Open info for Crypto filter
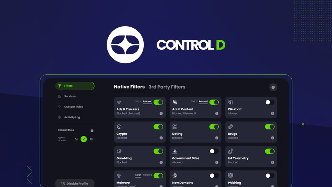 (161, 138)
